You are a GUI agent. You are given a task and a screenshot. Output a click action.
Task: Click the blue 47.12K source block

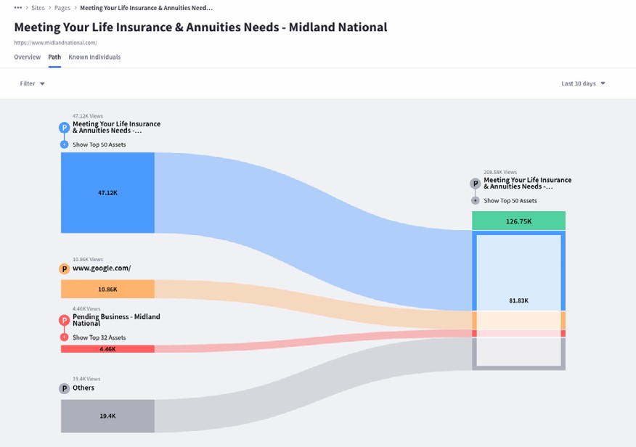(x=107, y=193)
